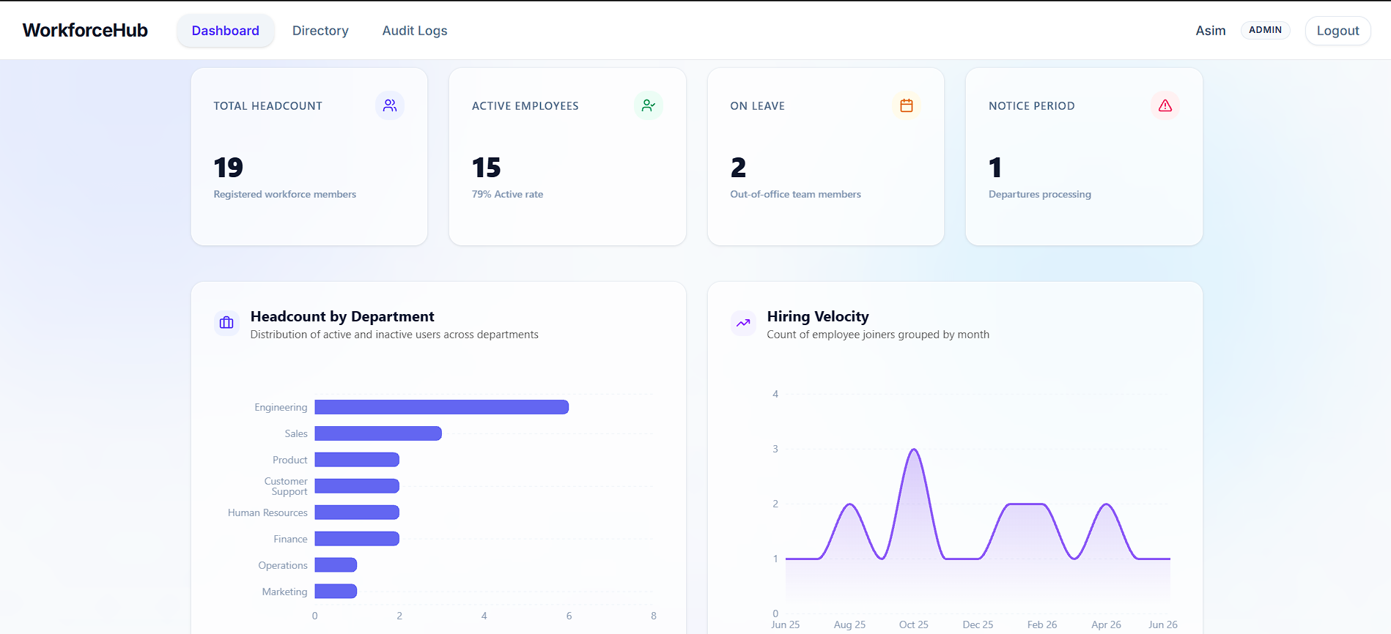Screen dimensions: 1391x634
Task: Select the Total Headcount card value 19
Action: pos(228,168)
